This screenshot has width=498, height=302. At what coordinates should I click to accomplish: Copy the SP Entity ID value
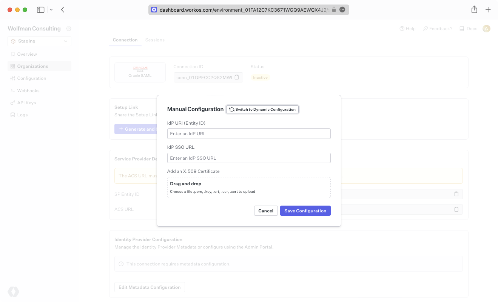point(456,194)
